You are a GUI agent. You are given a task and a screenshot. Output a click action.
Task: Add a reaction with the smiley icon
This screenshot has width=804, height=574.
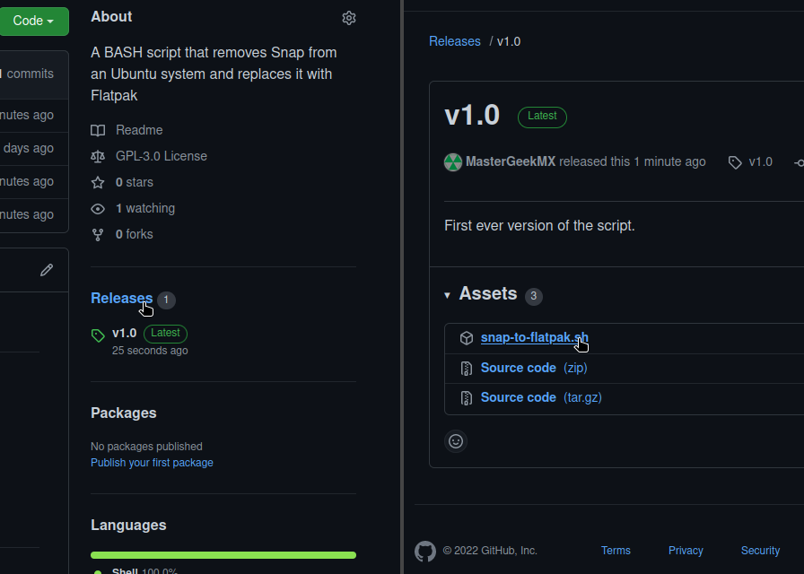pyautogui.click(x=456, y=441)
